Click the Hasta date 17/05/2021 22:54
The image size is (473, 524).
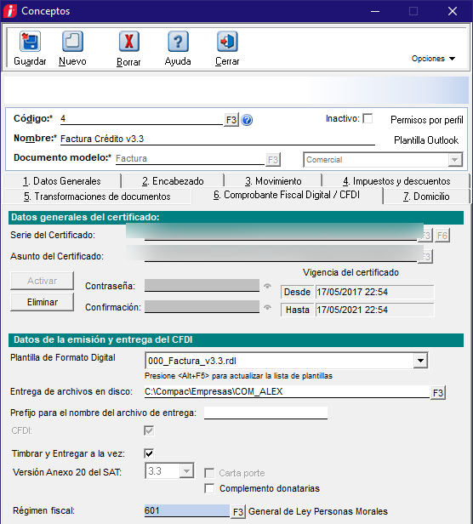[x=374, y=310]
